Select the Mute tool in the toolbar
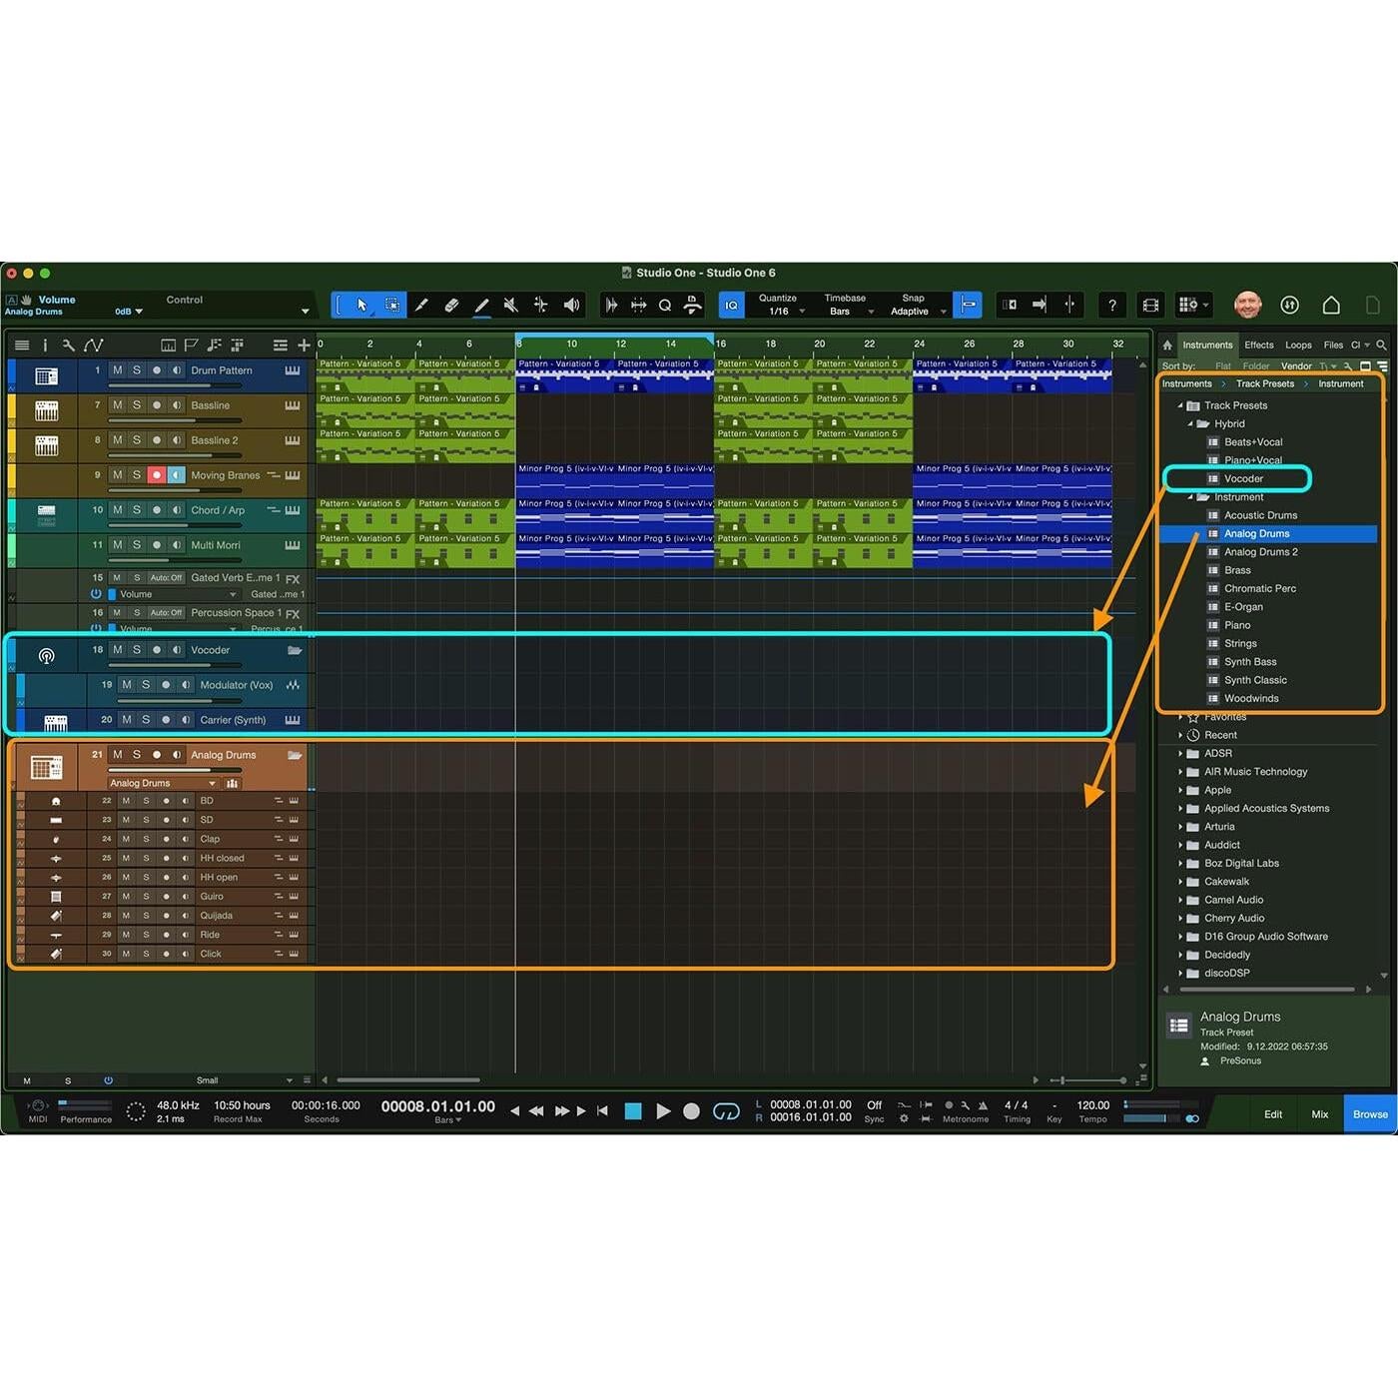The image size is (1398, 1398). (510, 305)
